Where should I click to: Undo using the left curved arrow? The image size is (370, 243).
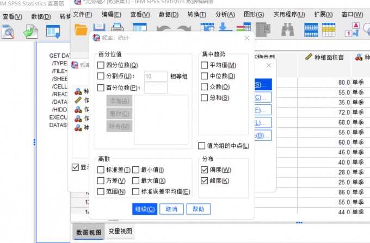(x=163, y=28)
